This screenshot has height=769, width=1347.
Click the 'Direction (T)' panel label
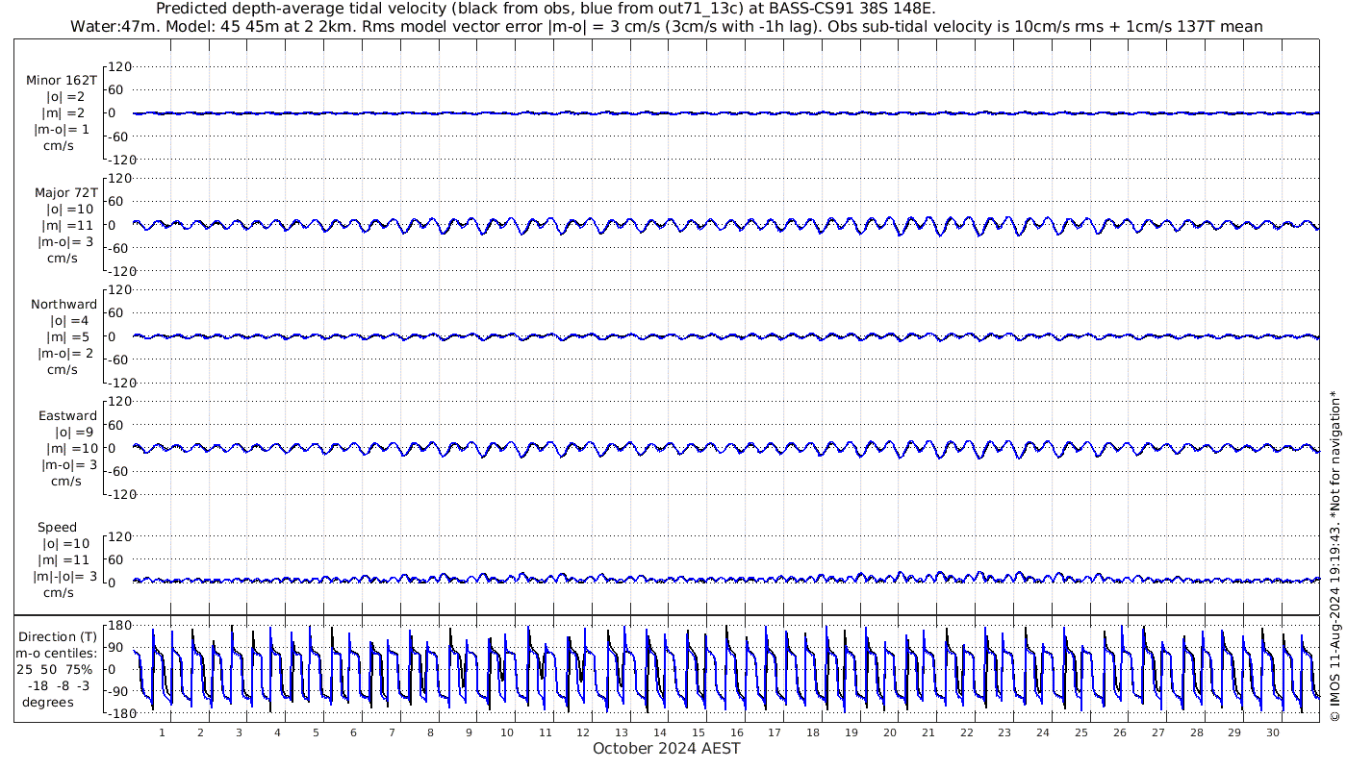click(x=58, y=636)
